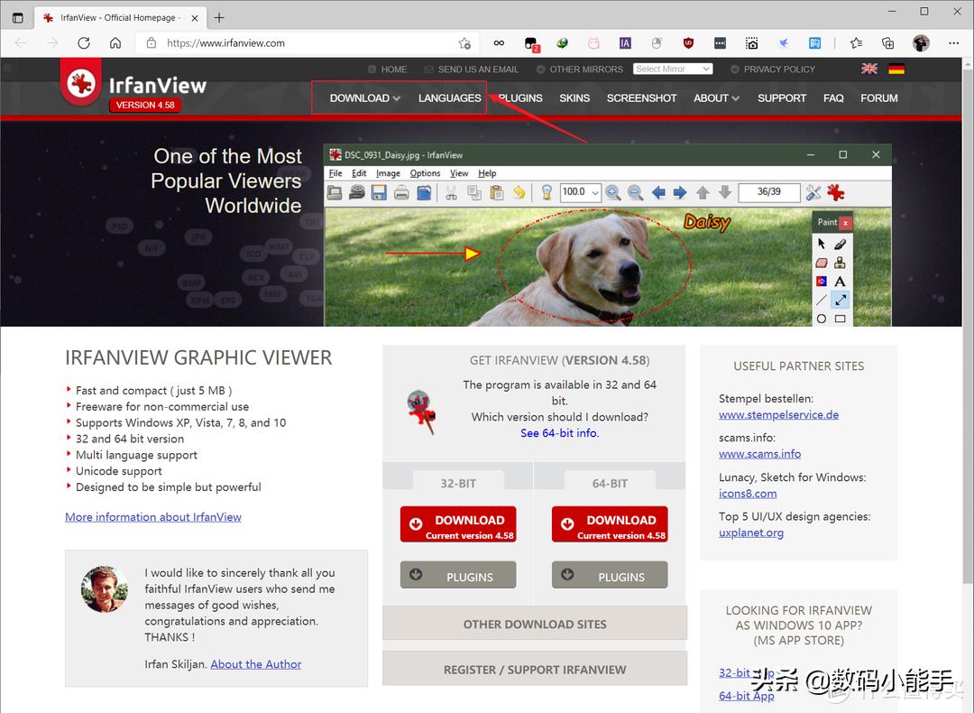Open the Image menu in IrfanView

click(x=387, y=172)
